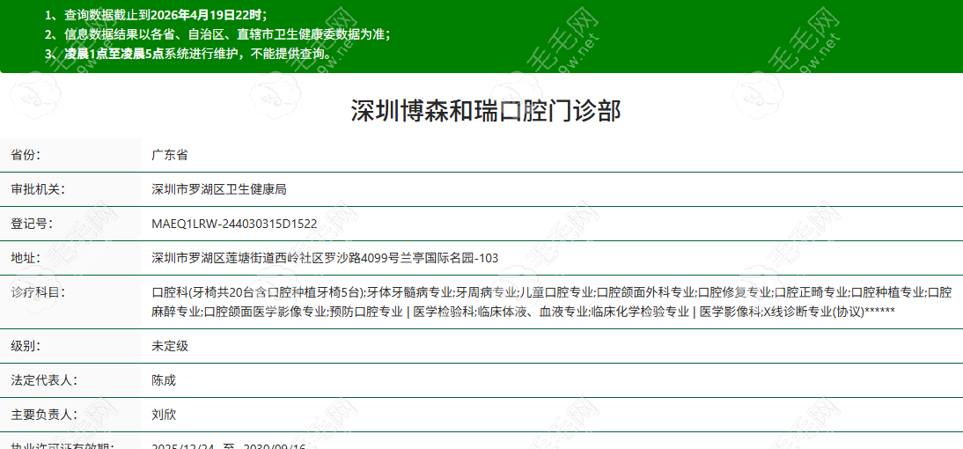Select the 登记号 label

click(x=32, y=224)
